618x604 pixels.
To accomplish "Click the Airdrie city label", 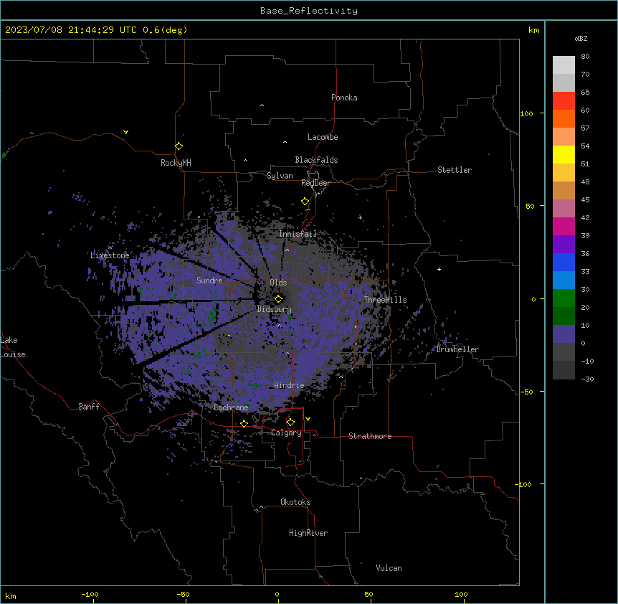I will click(289, 384).
